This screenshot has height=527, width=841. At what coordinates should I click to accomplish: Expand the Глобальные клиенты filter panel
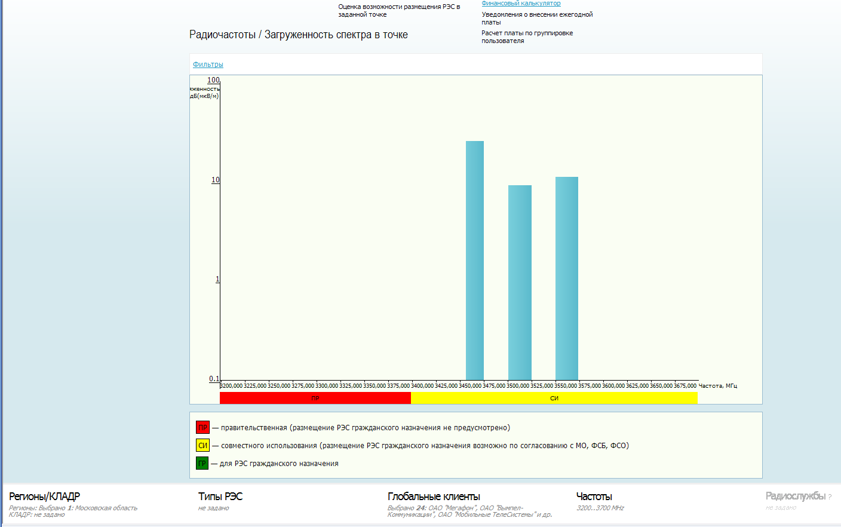[x=434, y=497]
